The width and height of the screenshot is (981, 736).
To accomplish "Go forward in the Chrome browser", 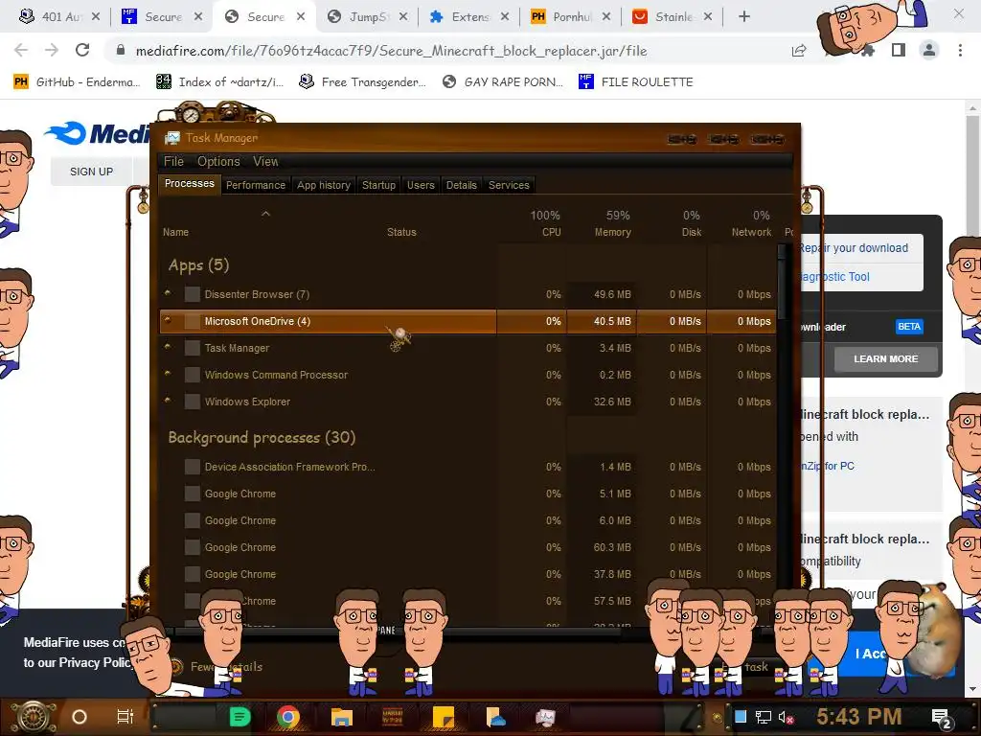I will pos(52,50).
